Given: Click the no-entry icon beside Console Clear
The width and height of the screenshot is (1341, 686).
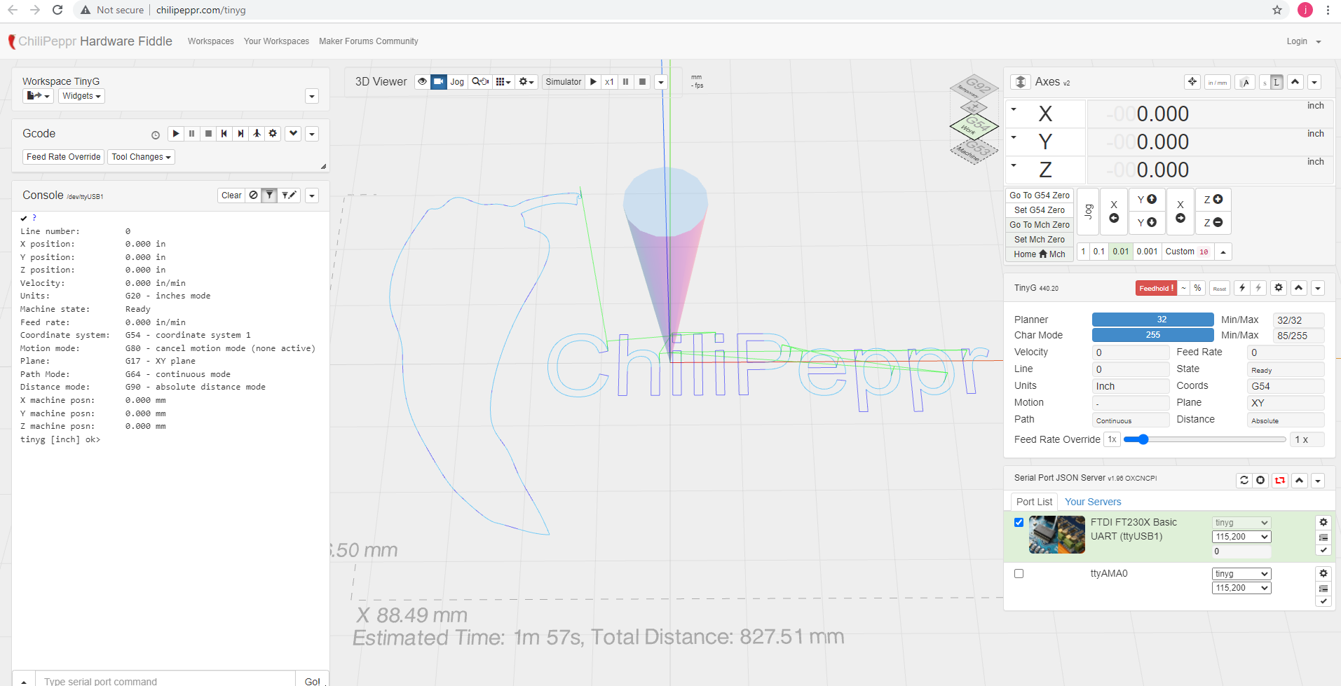Looking at the screenshot, I should (x=254, y=195).
